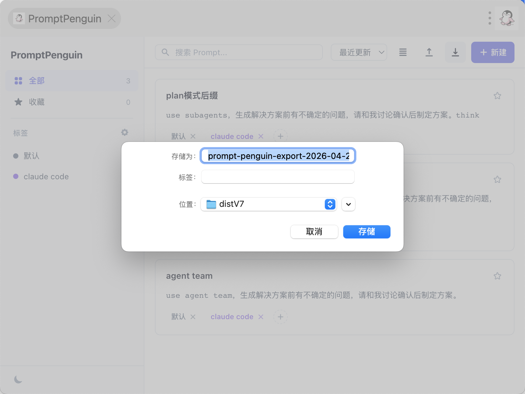Click the "use agent team" prompt text
The height and width of the screenshot is (394, 525).
[x=312, y=295]
